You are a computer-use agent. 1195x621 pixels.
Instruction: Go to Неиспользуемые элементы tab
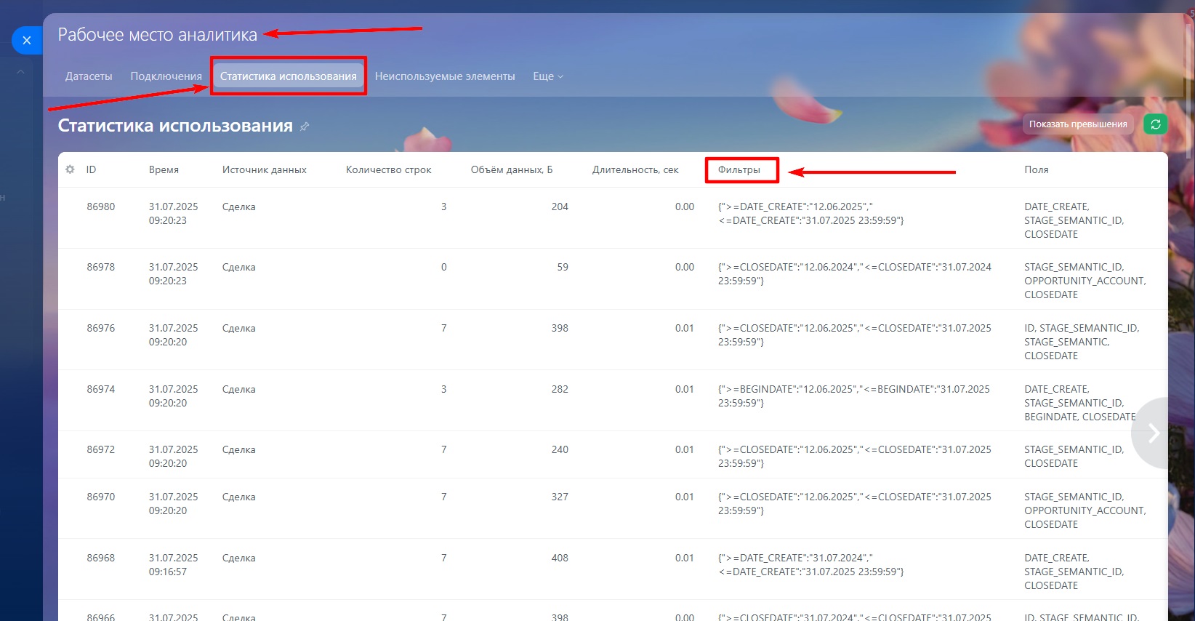coord(444,76)
